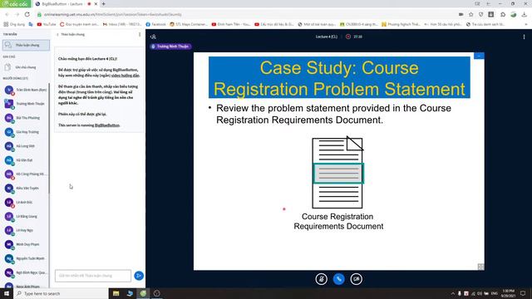Click the 'Trương Ninh Thuận' talking indicator badge
Screen dimensions: 532x299
(x=170, y=47)
